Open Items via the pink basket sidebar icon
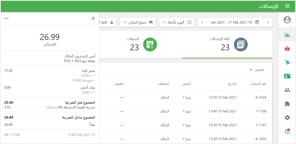 pyautogui.click(x=287, y=48)
